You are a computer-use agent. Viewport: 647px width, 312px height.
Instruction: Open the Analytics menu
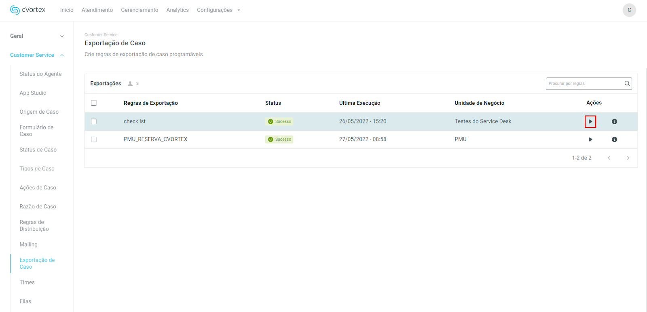click(x=177, y=10)
